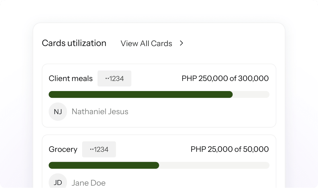Click the NJ avatar circle
318x188 pixels.
[58, 112]
